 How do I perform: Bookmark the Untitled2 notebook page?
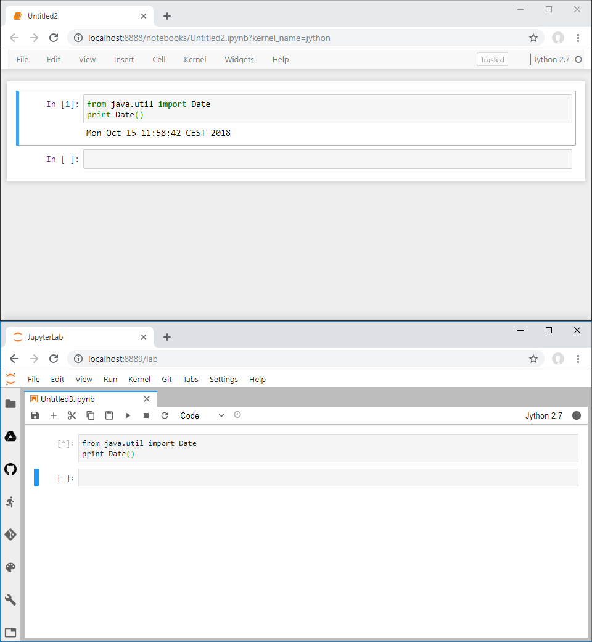[533, 38]
